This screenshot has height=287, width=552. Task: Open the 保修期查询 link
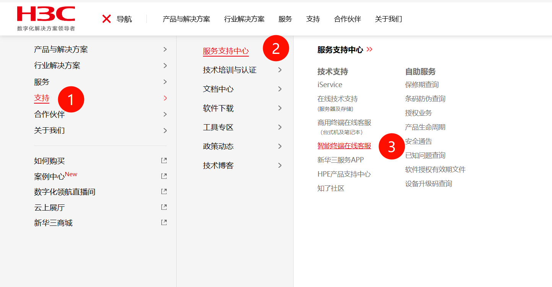click(422, 84)
